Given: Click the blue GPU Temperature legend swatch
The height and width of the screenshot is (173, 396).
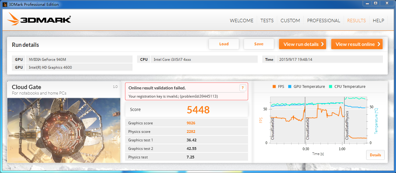Looking at the screenshot, I should [x=289, y=87].
